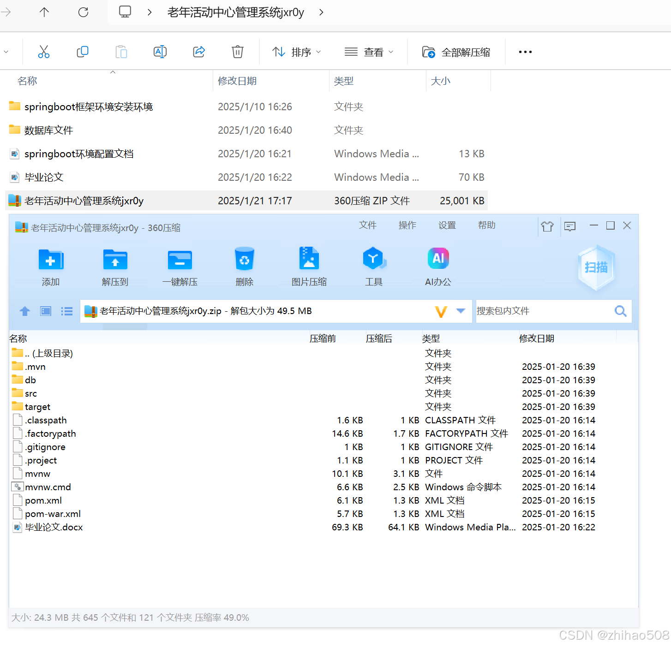The width and height of the screenshot is (671, 647).
Task: Refresh the Explorer folder view
Action: coord(84,12)
